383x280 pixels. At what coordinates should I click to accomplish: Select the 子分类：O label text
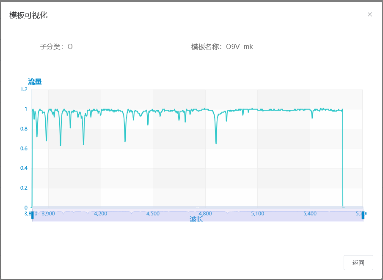tap(56, 46)
